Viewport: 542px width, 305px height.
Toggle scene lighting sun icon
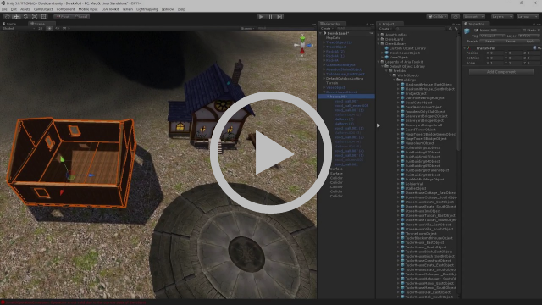coord(49,28)
